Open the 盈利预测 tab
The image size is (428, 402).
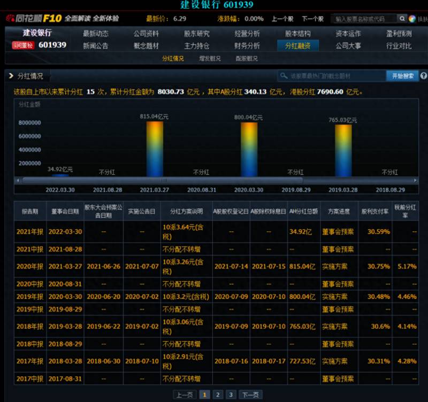(399, 34)
